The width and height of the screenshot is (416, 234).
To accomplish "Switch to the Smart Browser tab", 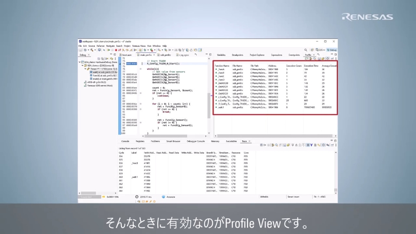I will 173,141.
